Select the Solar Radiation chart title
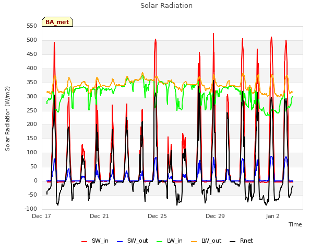This screenshot has height=251, width=334. click(166, 6)
